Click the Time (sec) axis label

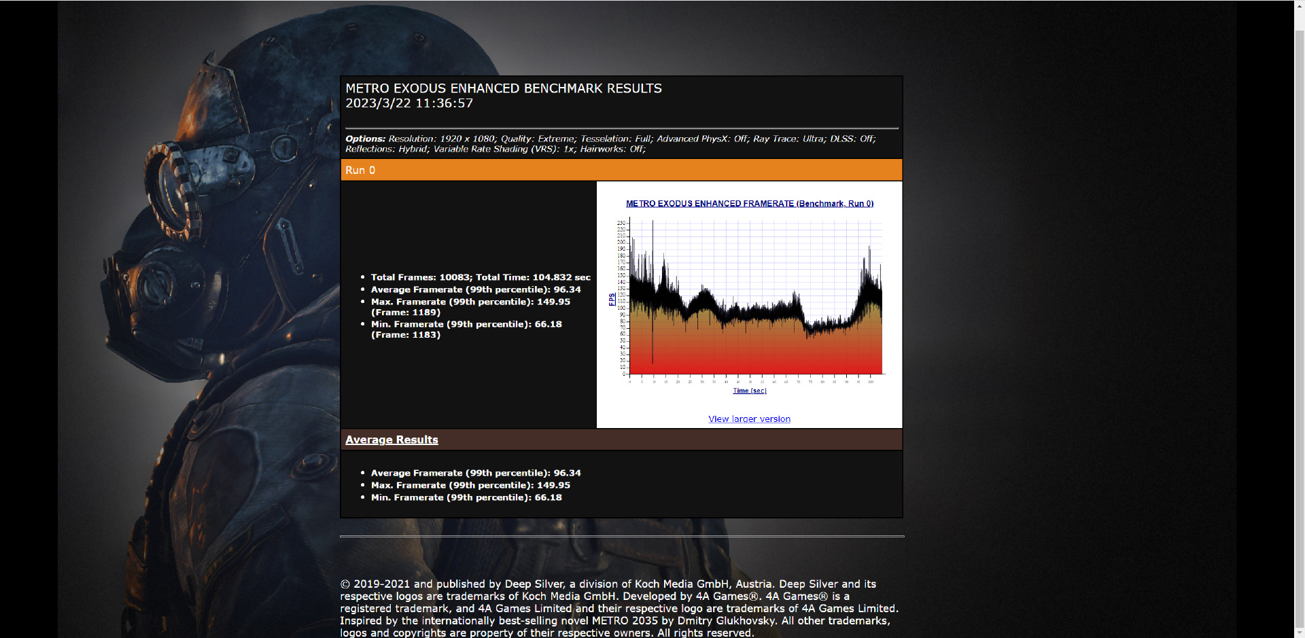[x=750, y=391]
